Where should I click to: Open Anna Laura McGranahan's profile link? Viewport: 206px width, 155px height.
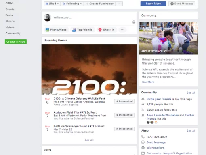tap(162, 115)
